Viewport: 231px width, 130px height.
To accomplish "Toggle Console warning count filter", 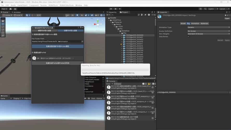I will point(149,84).
